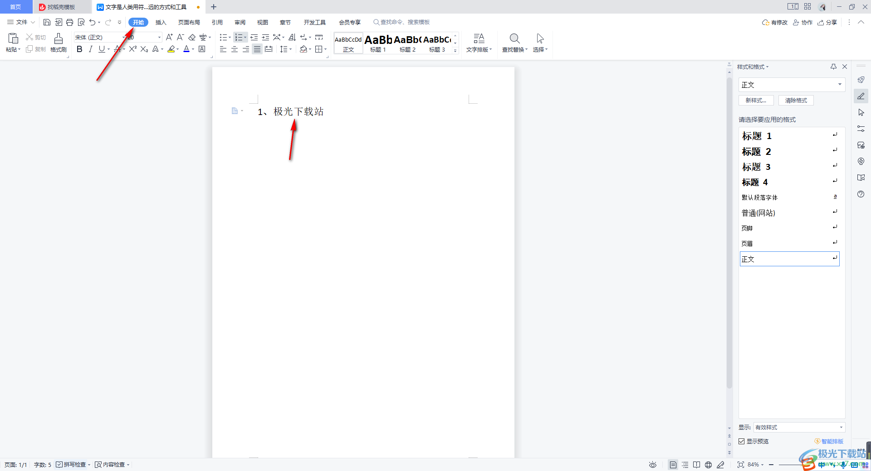Viewport: 871px width, 471px height.
Task: Toggle Italic formatting
Action: click(x=90, y=49)
